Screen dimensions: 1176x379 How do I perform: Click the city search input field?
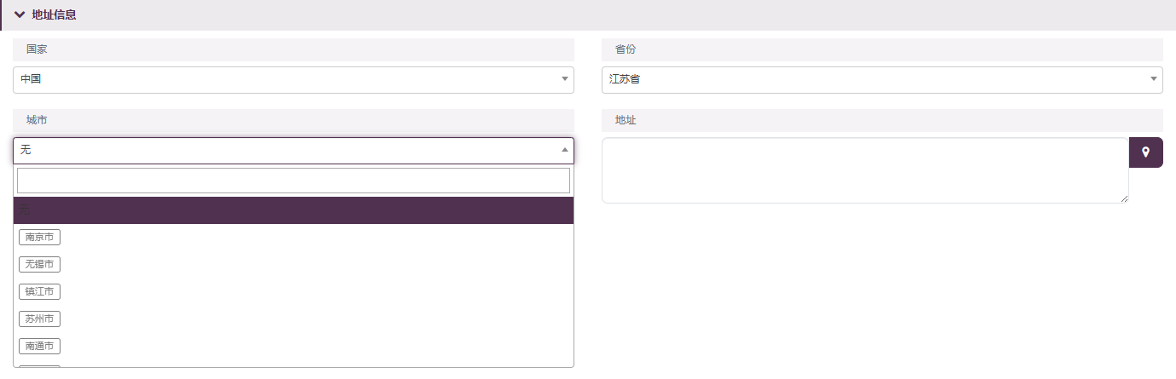click(x=293, y=181)
